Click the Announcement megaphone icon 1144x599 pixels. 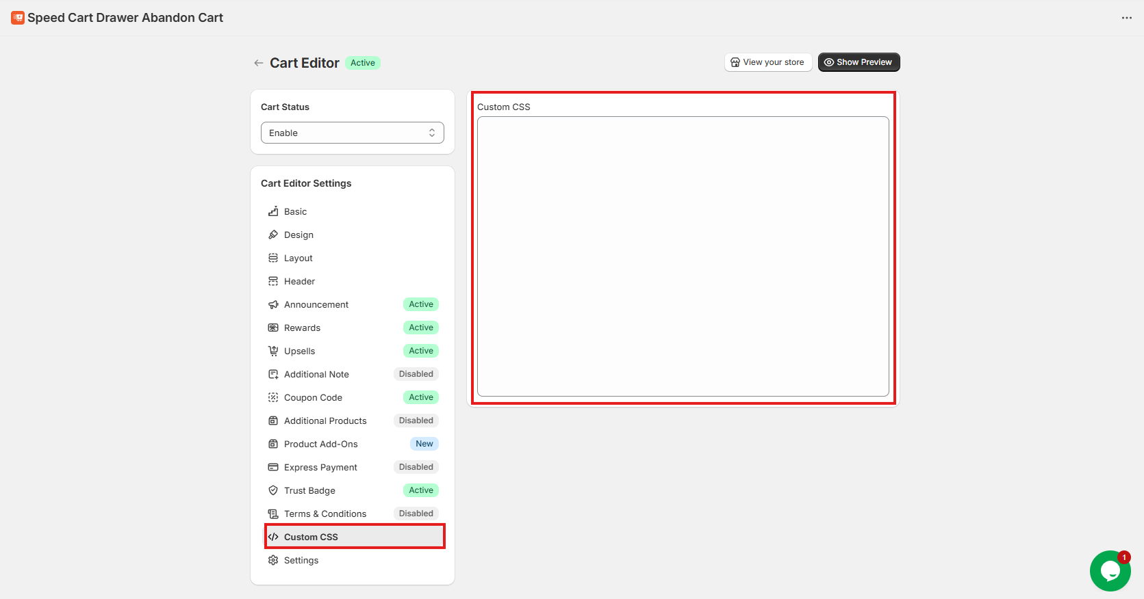(x=273, y=304)
